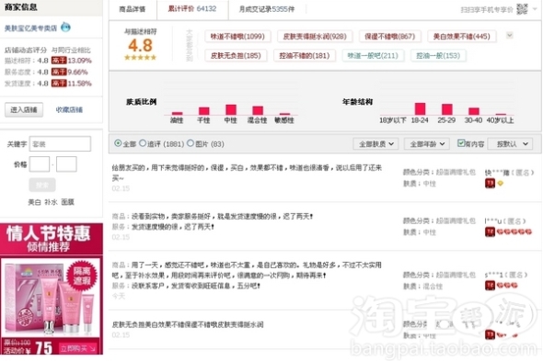Switch to the 商品详情 tab
The width and height of the screenshot is (543, 361).
[133, 9]
